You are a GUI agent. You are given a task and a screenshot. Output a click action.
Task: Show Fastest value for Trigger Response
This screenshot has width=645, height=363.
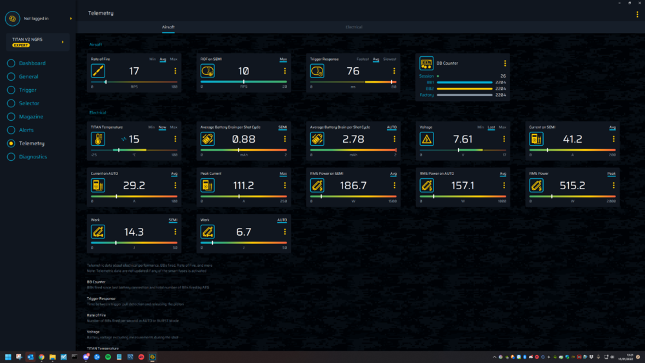[x=362, y=59]
